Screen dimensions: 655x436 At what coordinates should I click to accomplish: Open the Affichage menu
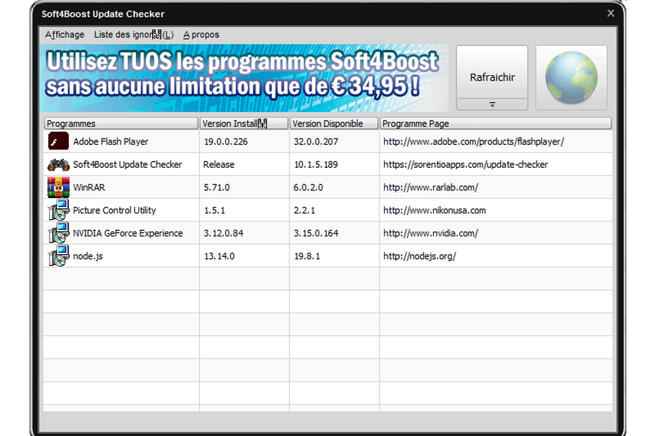pyautogui.click(x=64, y=34)
